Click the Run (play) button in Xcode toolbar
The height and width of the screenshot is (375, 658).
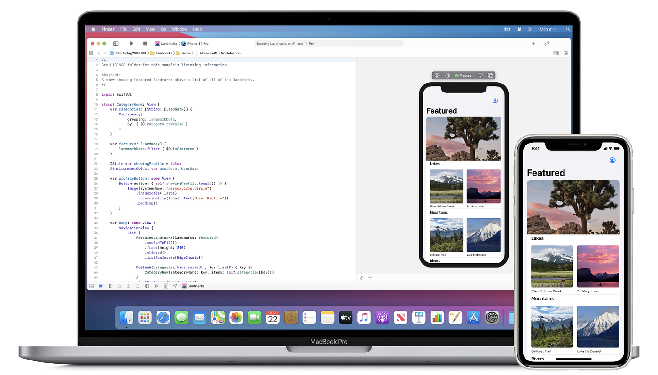click(132, 43)
